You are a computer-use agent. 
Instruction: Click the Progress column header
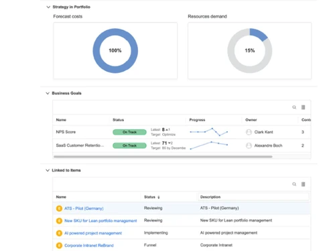click(x=197, y=120)
